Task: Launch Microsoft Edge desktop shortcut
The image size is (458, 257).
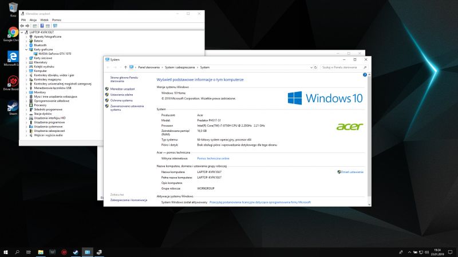Action: coord(12,58)
